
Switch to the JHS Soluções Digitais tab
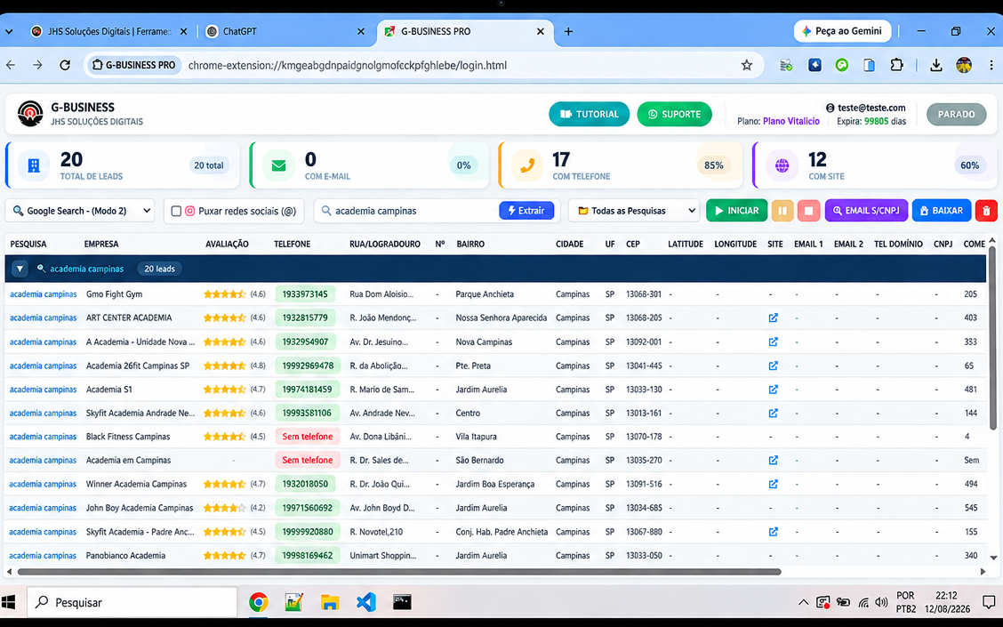click(109, 31)
